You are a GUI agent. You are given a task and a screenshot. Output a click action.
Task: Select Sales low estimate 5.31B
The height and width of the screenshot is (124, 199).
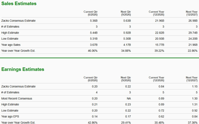[94, 39]
